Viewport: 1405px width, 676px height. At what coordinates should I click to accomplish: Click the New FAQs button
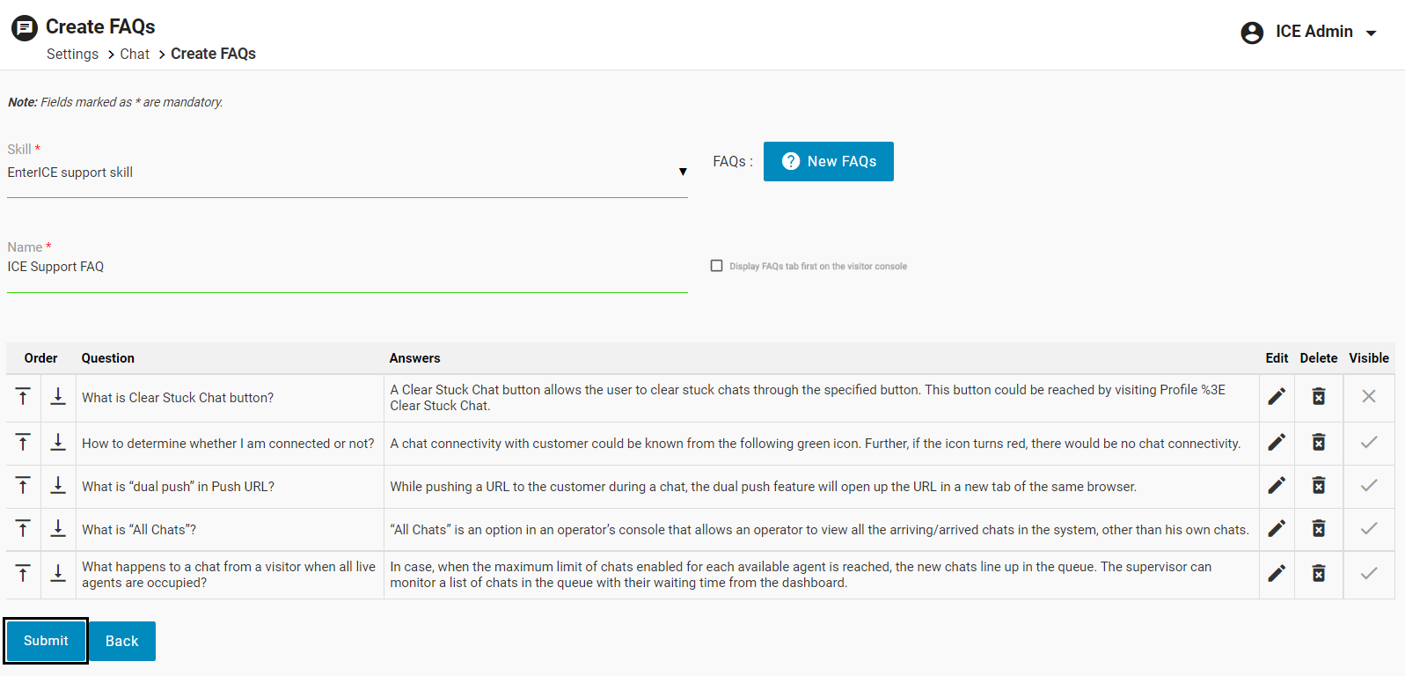click(828, 161)
